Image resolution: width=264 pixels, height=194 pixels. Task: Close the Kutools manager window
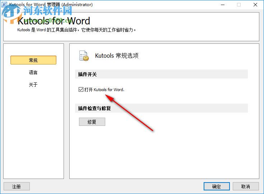pyautogui.click(x=255, y=5)
